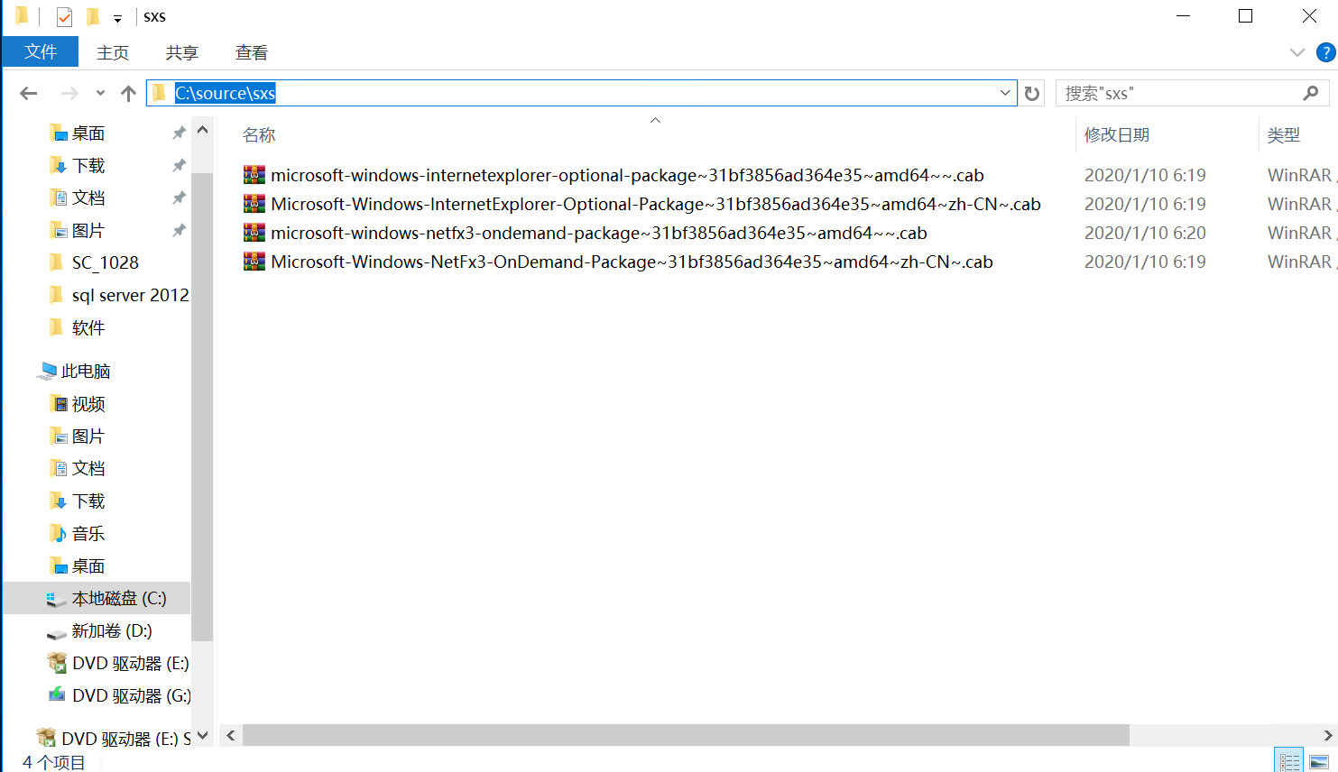Click the pin icon beside 桌面

click(x=179, y=133)
